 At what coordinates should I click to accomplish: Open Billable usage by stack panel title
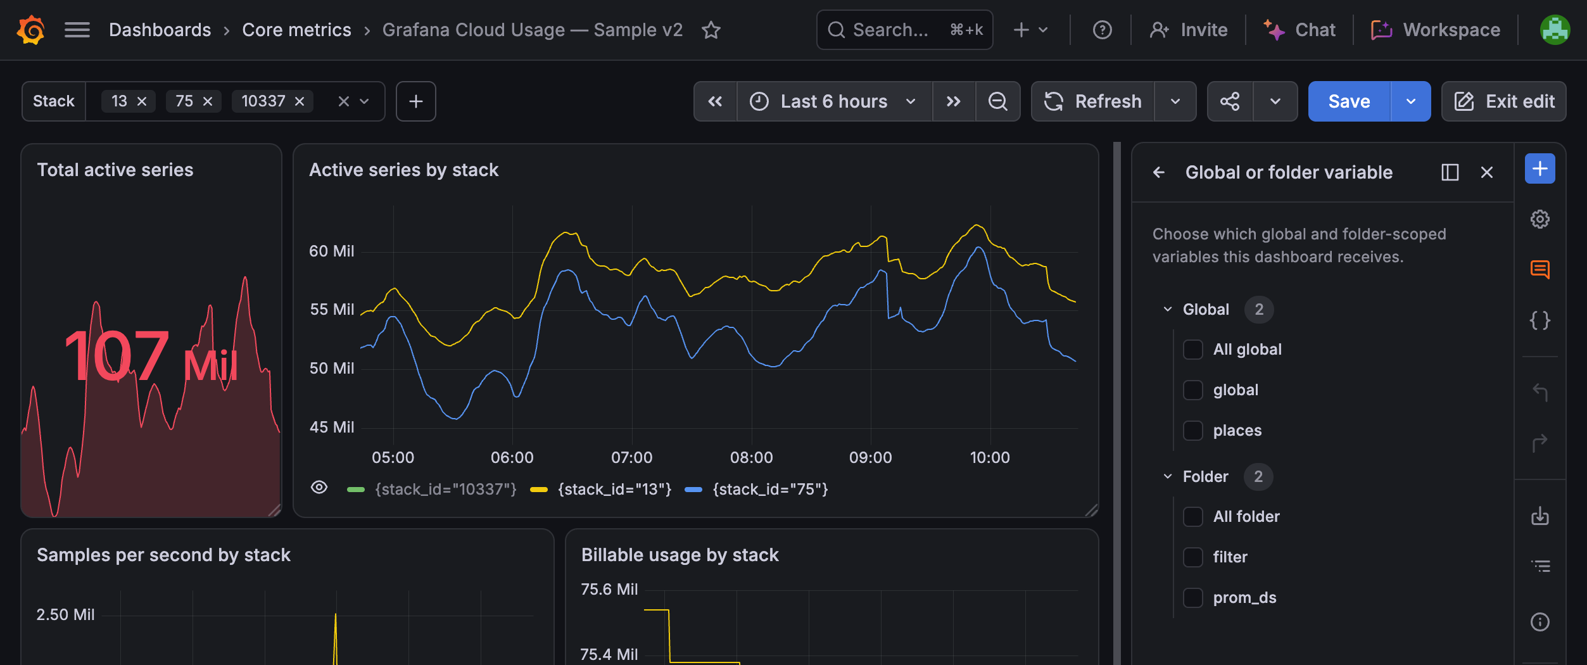[x=680, y=555]
